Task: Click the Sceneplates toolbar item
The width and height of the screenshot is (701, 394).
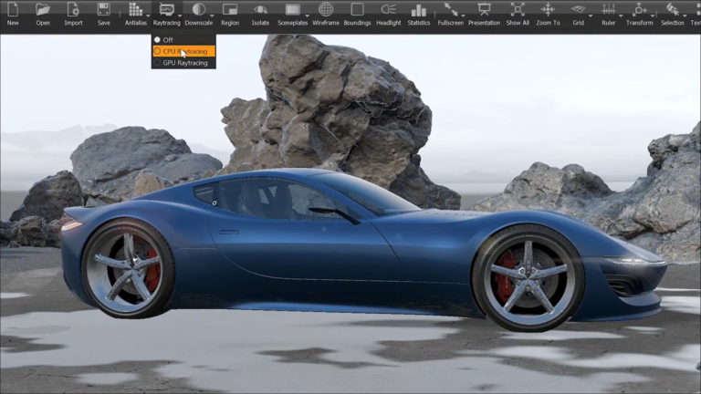Action: point(292,14)
